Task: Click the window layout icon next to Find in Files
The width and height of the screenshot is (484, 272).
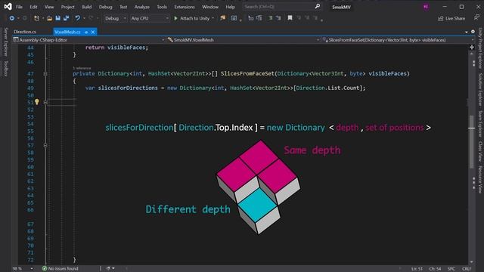Action: [x=234, y=18]
